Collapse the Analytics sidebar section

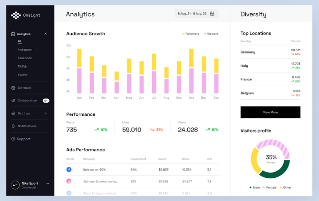point(46,34)
